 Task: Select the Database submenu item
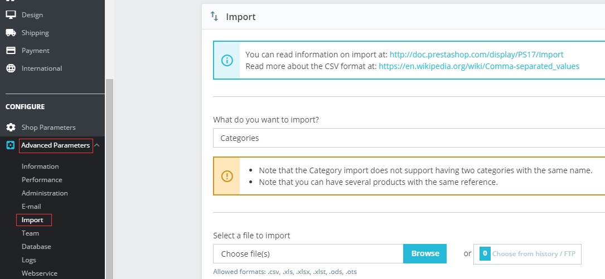tap(36, 247)
